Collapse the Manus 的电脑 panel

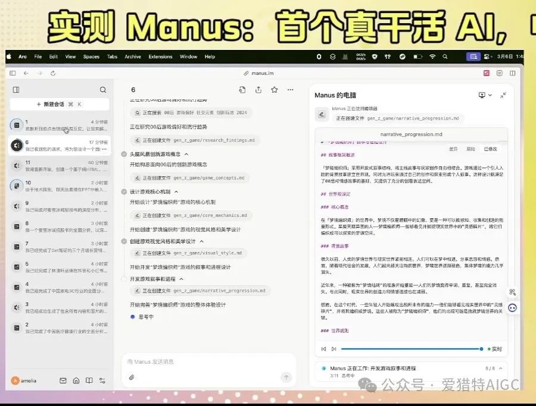503,95
